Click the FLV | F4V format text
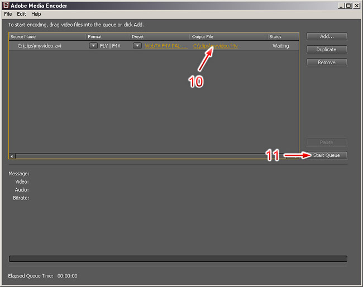 coord(110,46)
